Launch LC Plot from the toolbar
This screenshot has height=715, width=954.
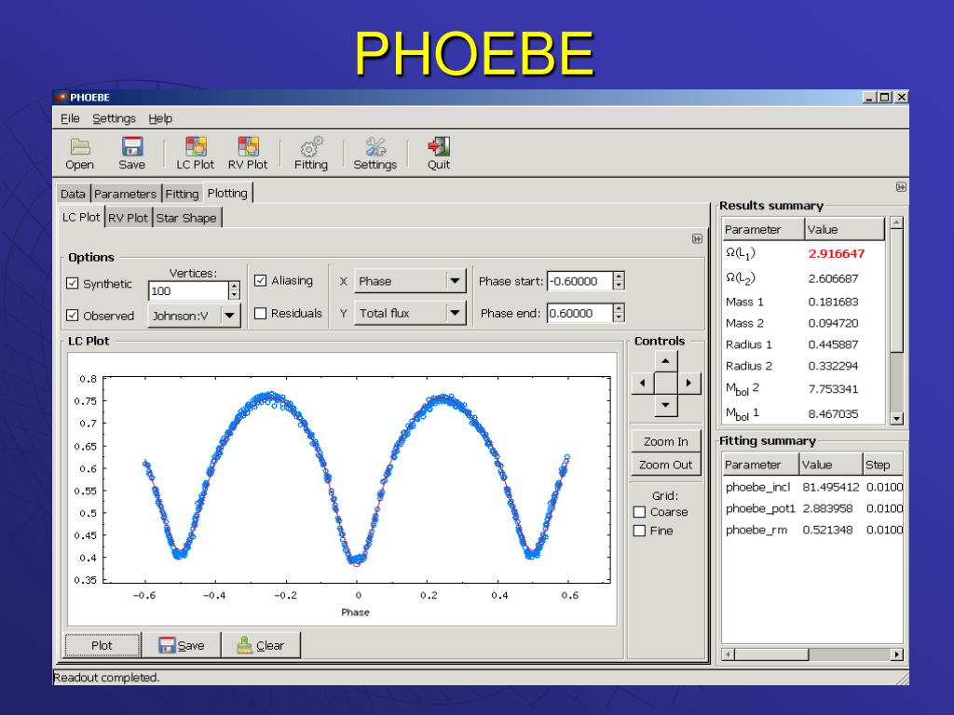(x=196, y=154)
